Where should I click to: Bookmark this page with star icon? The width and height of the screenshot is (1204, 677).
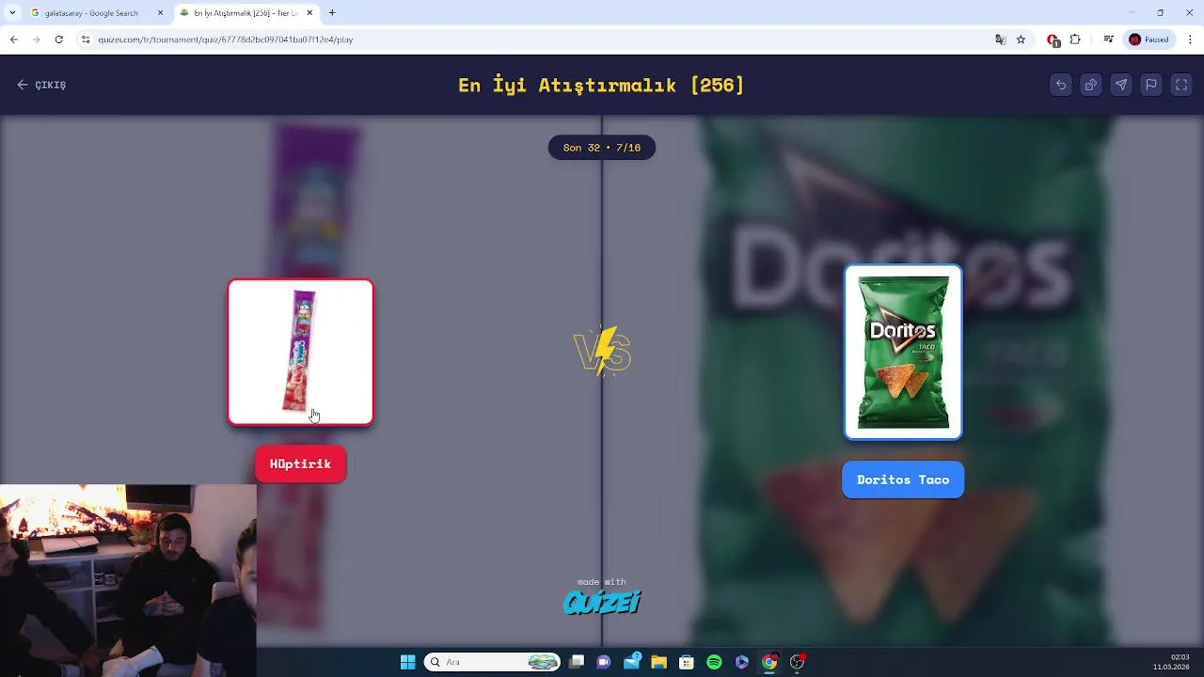click(1021, 39)
